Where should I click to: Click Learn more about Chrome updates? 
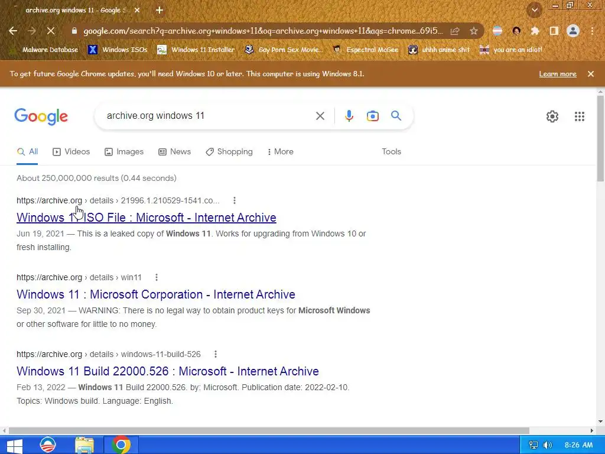558,74
